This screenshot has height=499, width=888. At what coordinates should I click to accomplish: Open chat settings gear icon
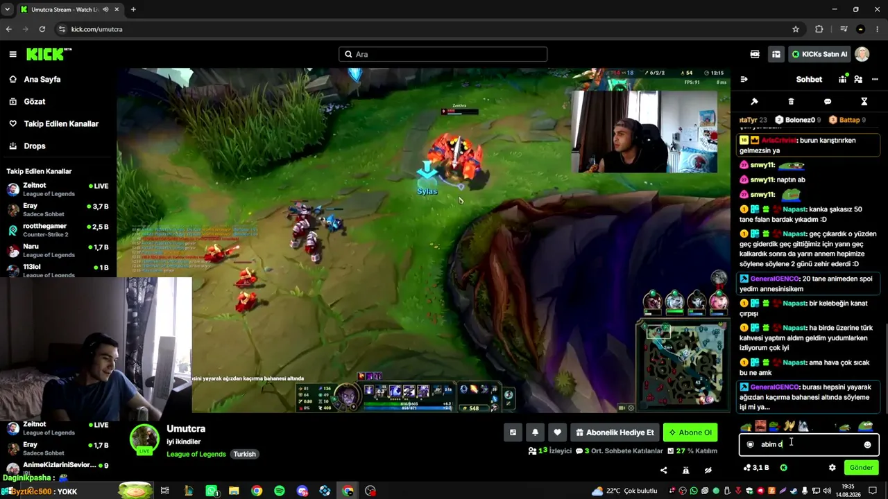pos(832,468)
